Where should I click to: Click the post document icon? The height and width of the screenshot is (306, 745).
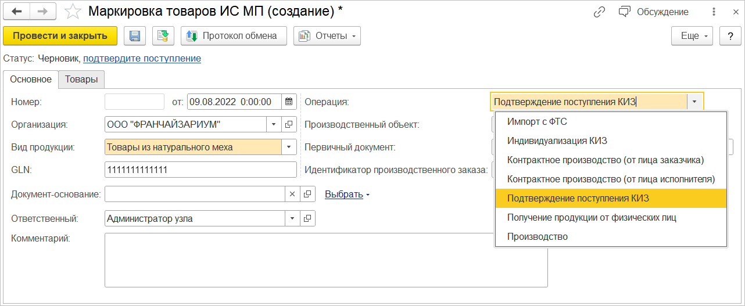tap(163, 36)
